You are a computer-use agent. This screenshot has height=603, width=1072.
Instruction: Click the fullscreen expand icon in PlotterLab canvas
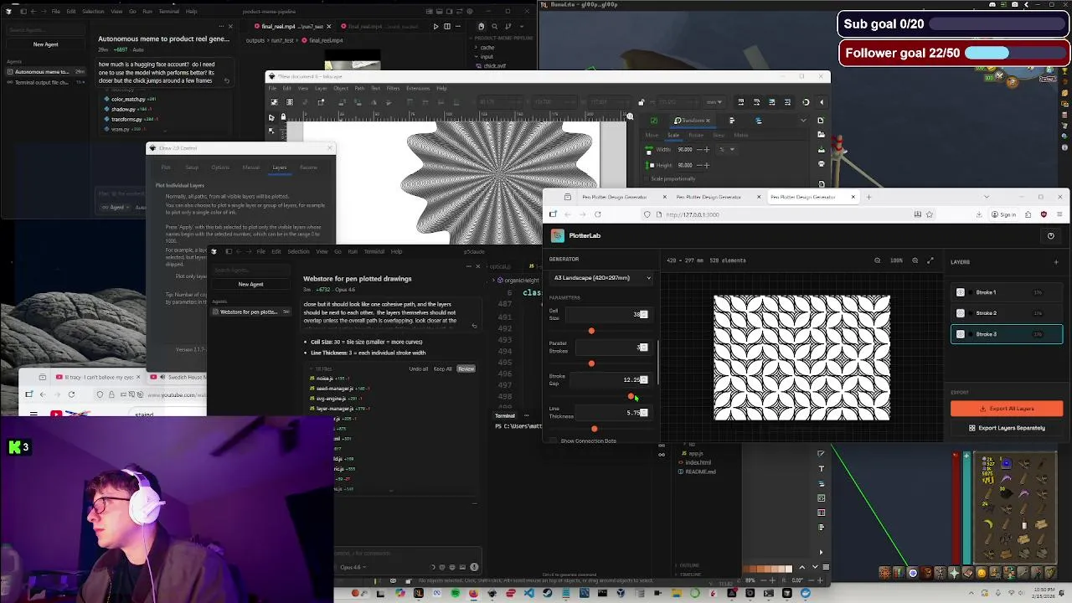pyautogui.click(x=930, y=260)
